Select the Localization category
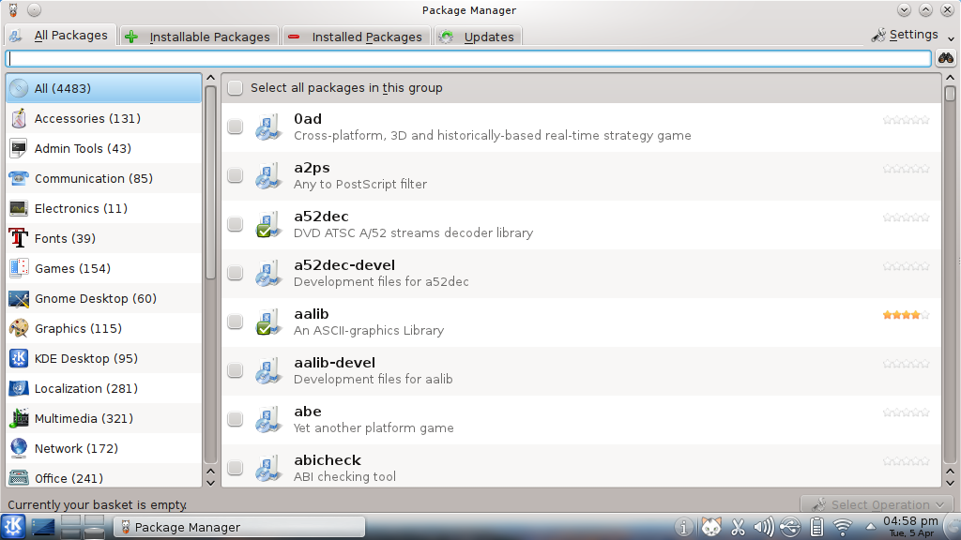Viewport: 961px width, 540px height. (x=103, y=388)
